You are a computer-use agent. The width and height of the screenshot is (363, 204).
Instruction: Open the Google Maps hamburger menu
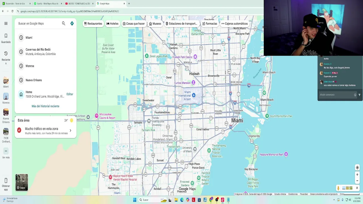pos(6,24)
